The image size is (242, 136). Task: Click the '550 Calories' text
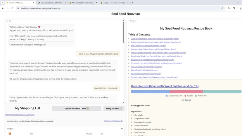(186, 100)
